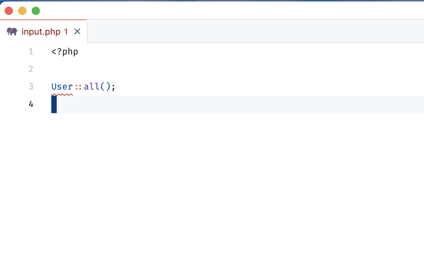Click line number 3 in the gutter
Screen dimensions: 424x266
pyautogui.click(x=31, y=87)
